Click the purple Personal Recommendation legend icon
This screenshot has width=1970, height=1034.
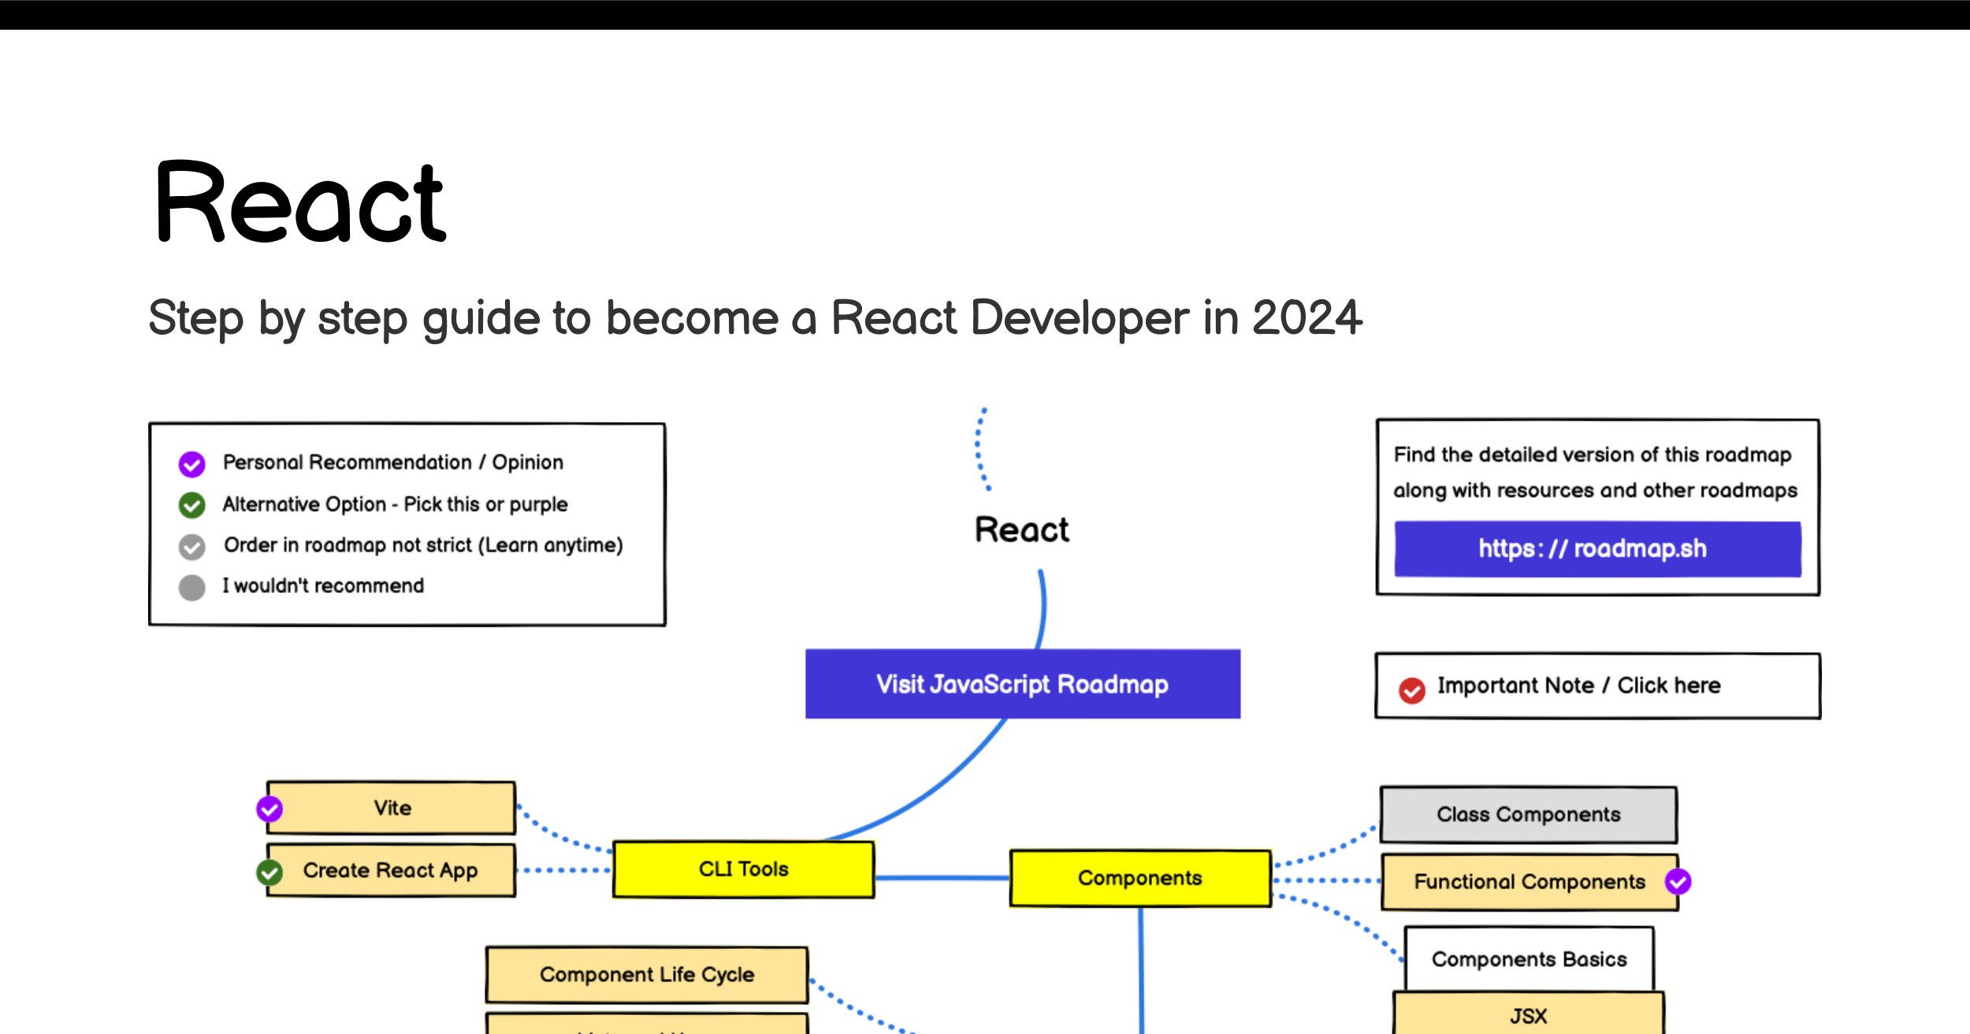(191, 464)
